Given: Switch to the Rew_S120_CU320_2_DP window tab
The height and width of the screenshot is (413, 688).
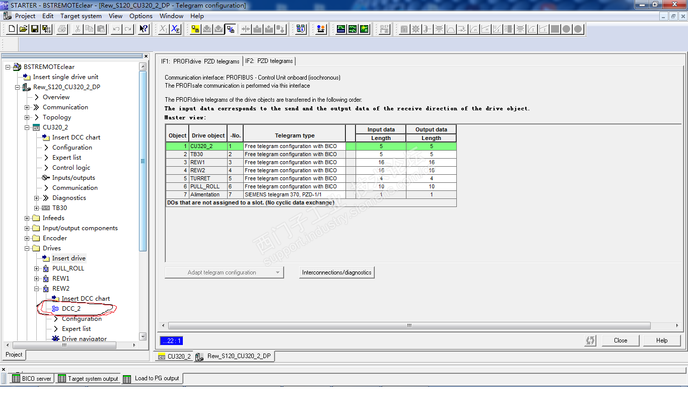Looking at the screenshot, I should 234,356.
